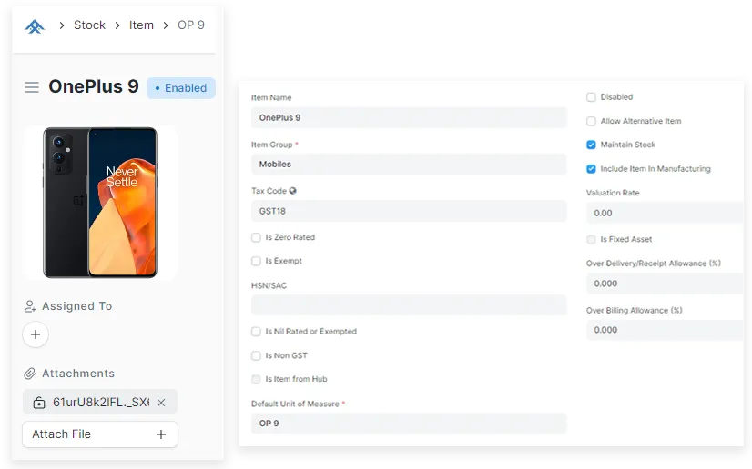Click the plus icon under Assigned To

pyautogui.click(x=36, y=334)
